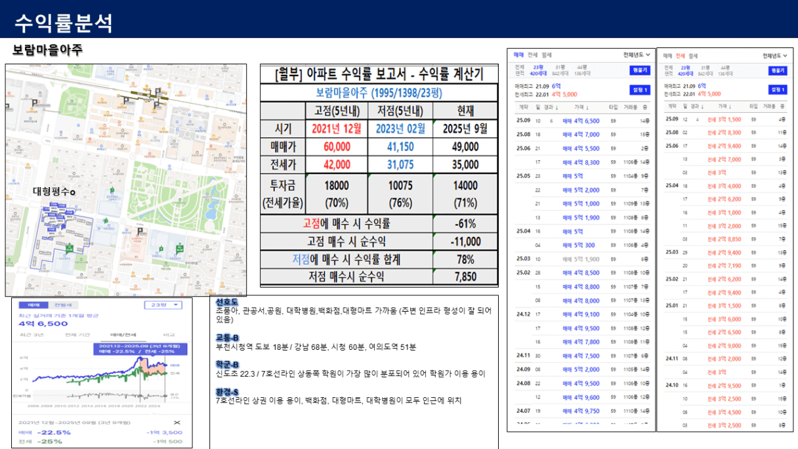Image resolution: width=798 pixels, height=449 pixels.
Task: Select the 전월세 toggle above the price chart
Action: coord(63,305)
